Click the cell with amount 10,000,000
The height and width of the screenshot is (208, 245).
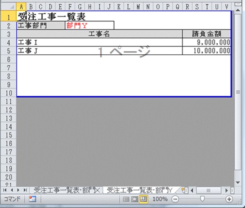[x=207, y=51]
